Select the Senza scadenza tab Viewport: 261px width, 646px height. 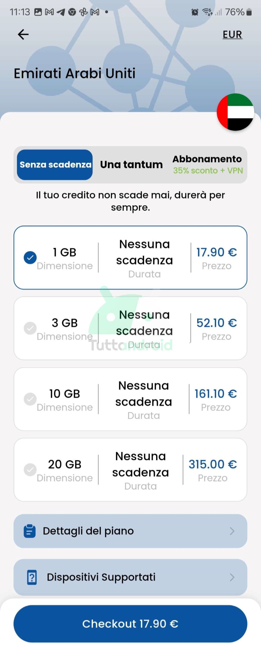click(55, 165)
